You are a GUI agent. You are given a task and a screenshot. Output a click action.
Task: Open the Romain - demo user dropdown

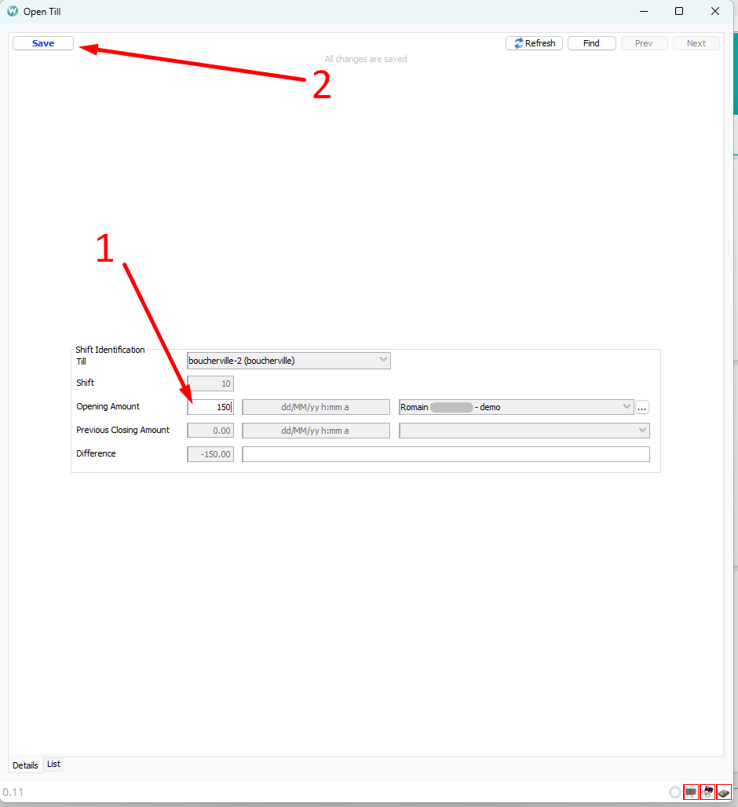click(627, 406)
